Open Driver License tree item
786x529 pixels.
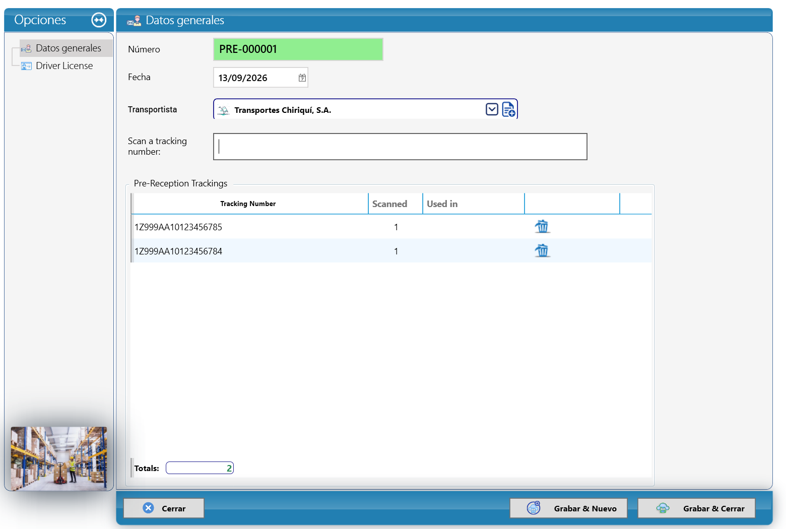64,65
